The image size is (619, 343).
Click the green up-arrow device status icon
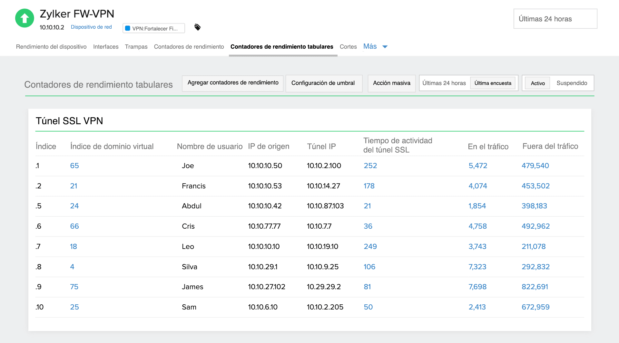(25, 18)
